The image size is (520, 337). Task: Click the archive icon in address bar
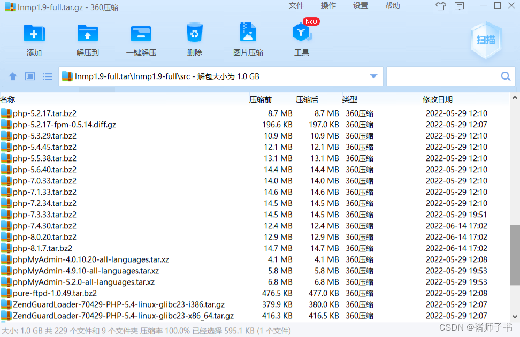click(67, 76)
